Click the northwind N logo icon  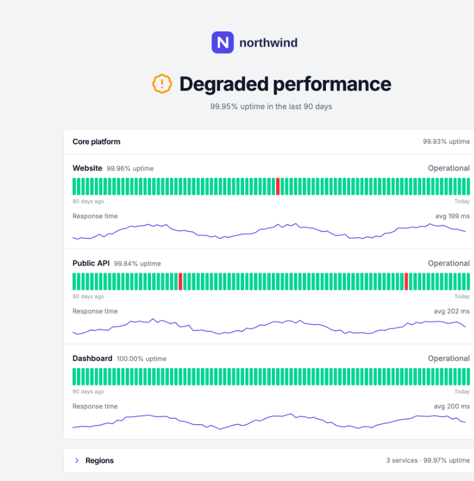click(222, 43)
